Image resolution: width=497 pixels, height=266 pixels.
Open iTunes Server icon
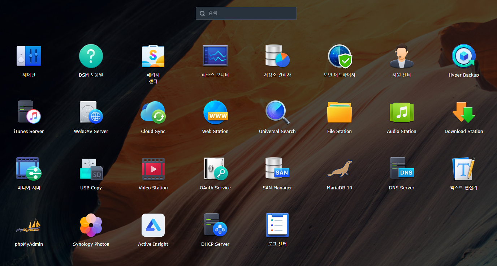tap(29, 112)
